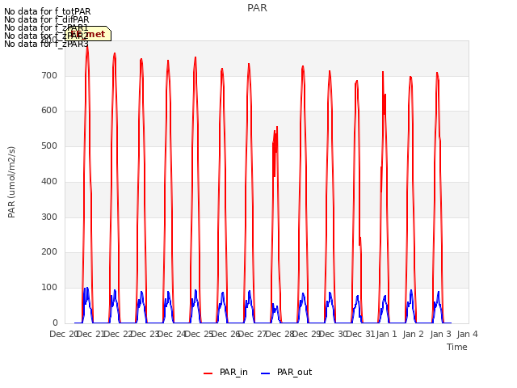The width and height of the screenshot is (517, 388).
Task: Click the 200 y-axis tick label
Action: (49, 251)
